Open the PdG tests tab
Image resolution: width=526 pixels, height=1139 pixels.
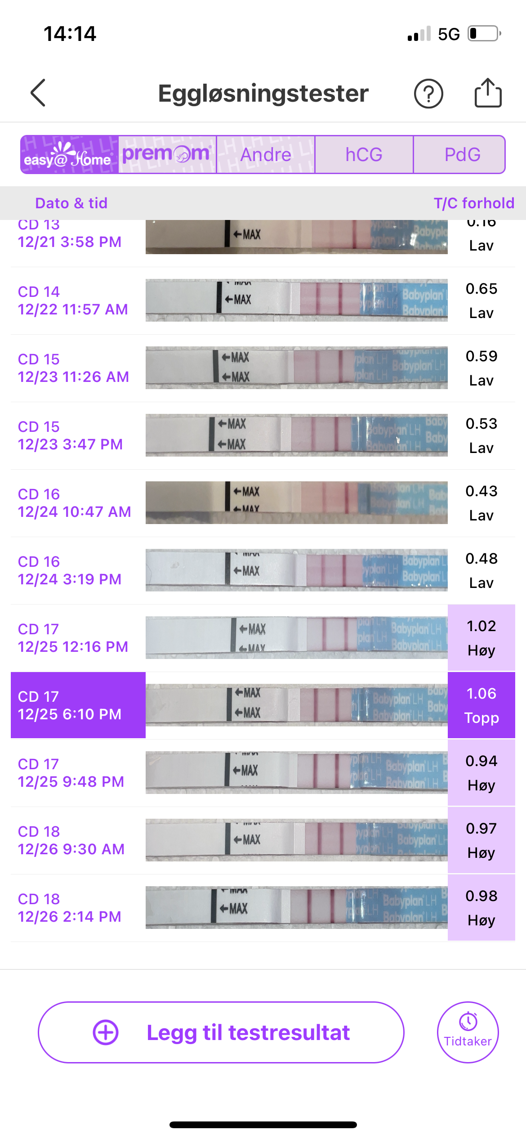pos(462,154)
